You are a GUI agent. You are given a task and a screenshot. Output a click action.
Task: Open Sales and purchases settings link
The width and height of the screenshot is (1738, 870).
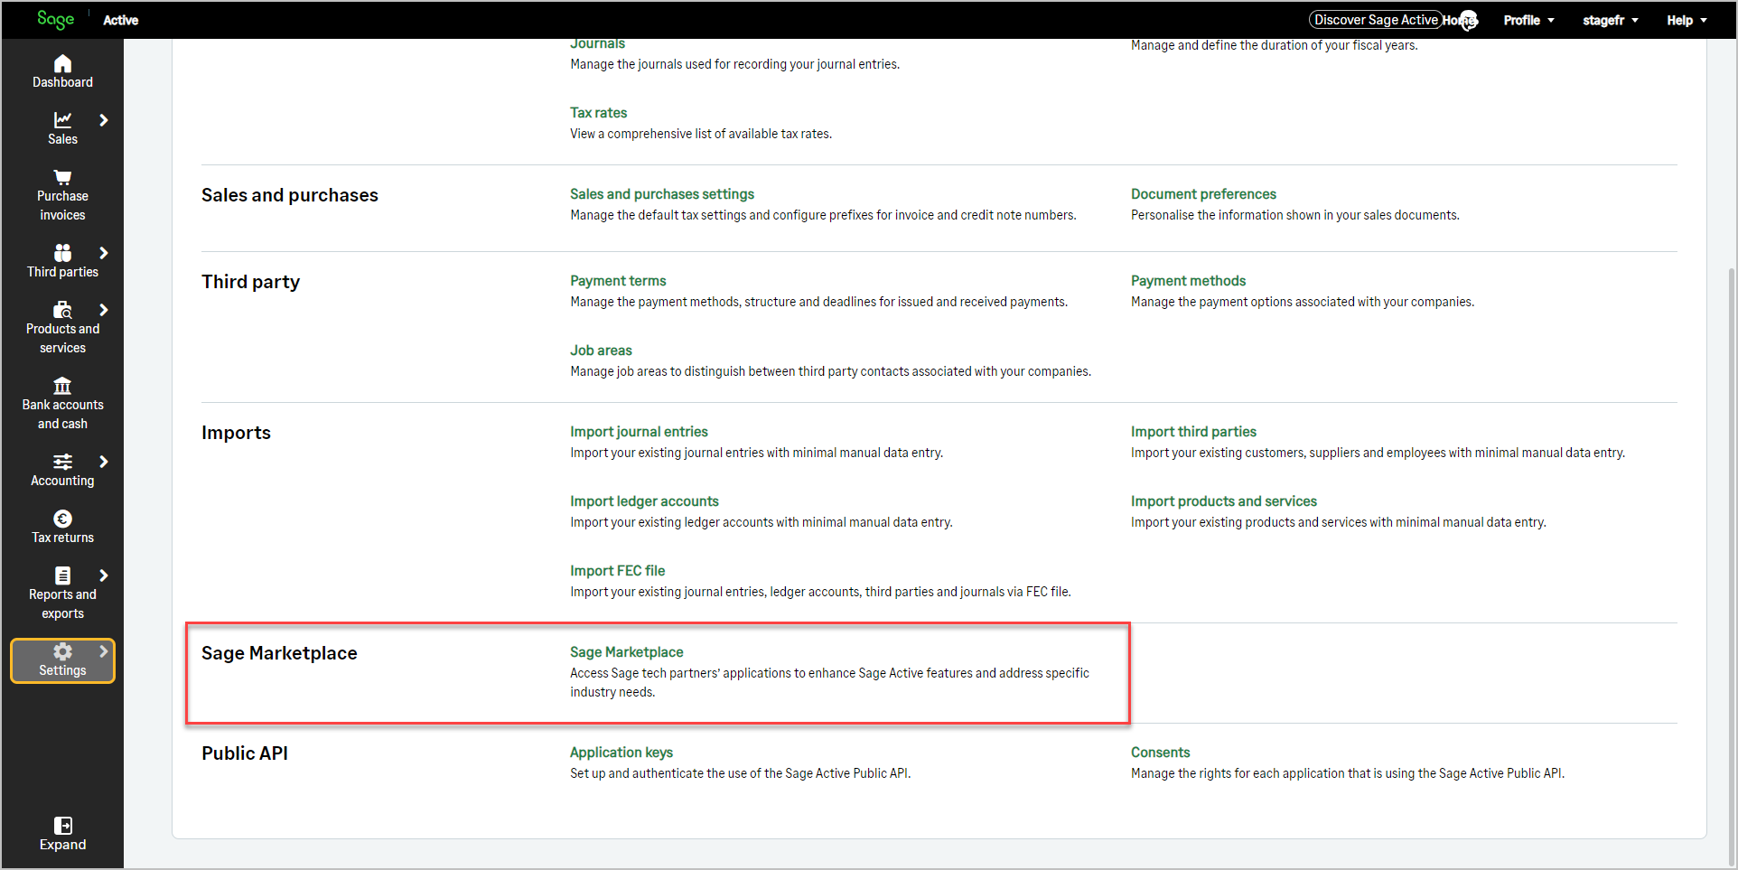(x=662, y=194)
